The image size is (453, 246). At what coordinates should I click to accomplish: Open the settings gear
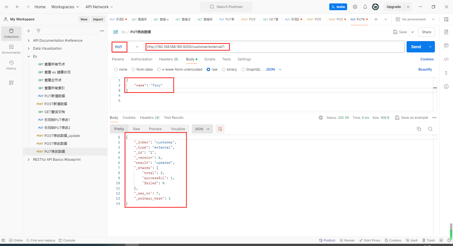(355, 7)
